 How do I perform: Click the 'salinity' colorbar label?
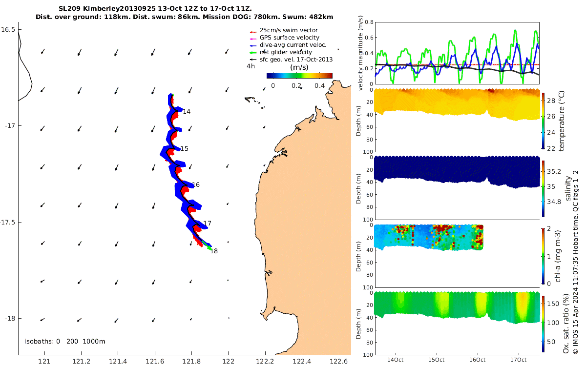click(567, 188)
